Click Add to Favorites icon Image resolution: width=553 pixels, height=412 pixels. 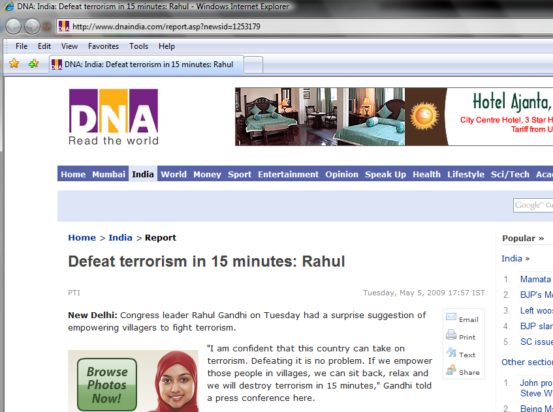pyautogui.click(x=33, y=63)
